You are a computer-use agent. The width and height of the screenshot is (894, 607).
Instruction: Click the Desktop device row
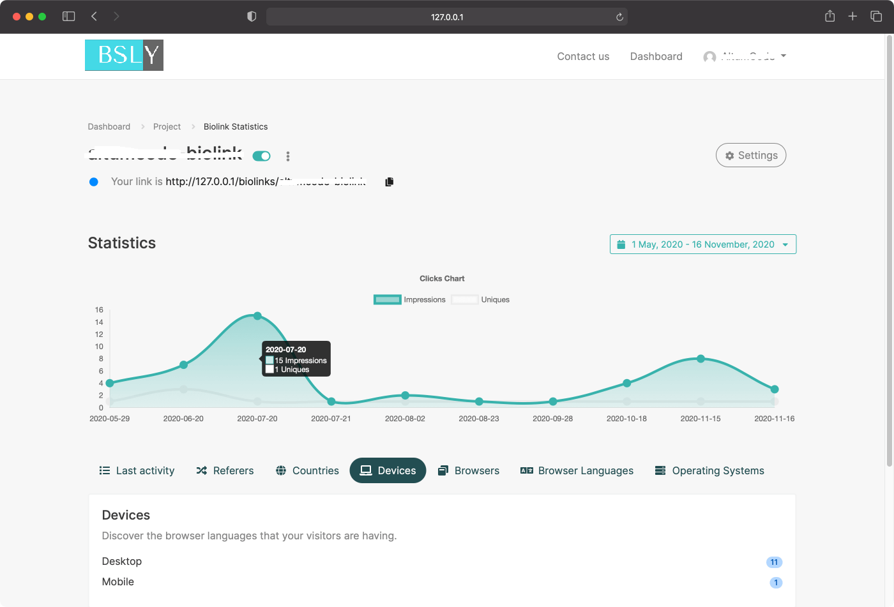click(442, 562)
